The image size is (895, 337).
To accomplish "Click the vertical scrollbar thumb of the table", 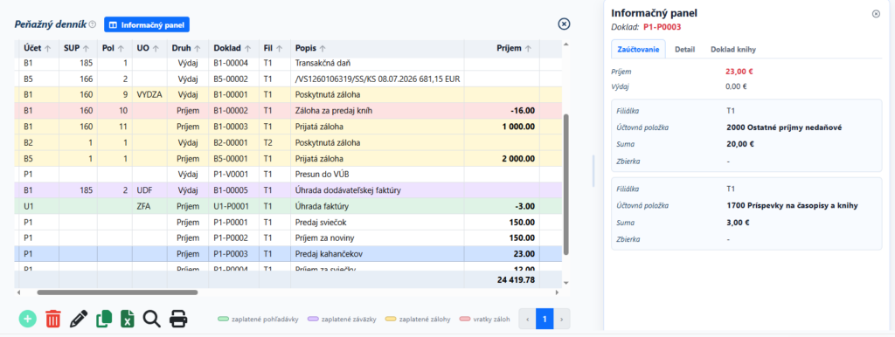I will coord(565,184).
